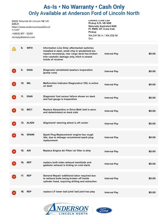This screenshot has height=218, width=168.
Task: Click the red X icon beside MIL line 10
Action: pos(14,84)
